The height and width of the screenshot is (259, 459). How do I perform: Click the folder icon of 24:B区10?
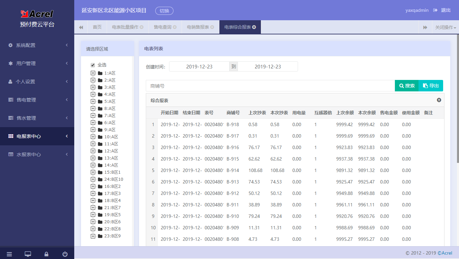point(100,179)
